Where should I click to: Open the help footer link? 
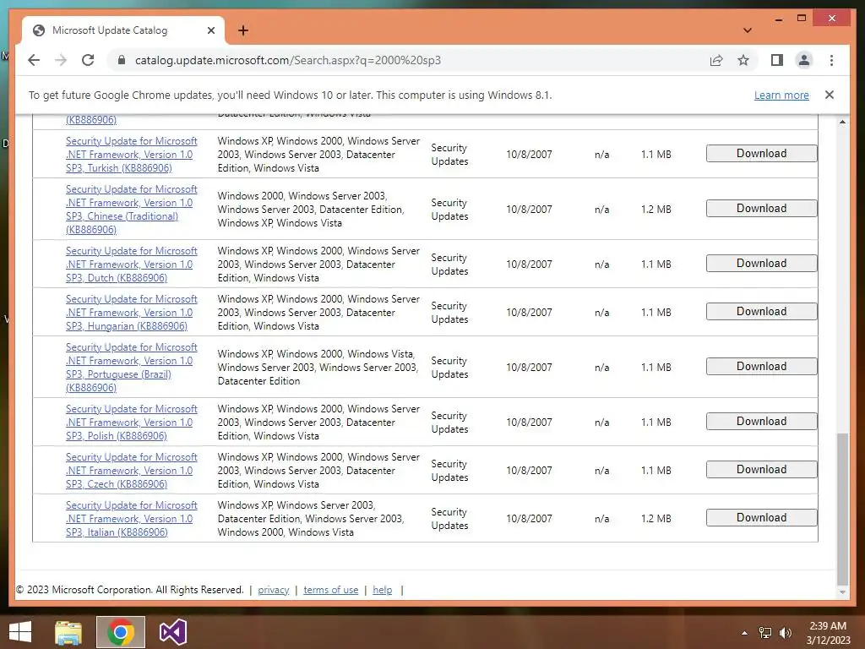coord(382,590)
